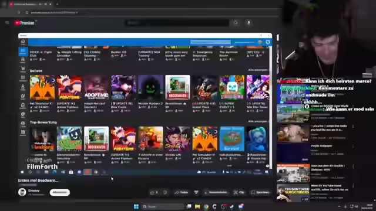This screenshot has width=376, height=211.
Task: Open the Smokey channel avatar
Action: [22, 192]
